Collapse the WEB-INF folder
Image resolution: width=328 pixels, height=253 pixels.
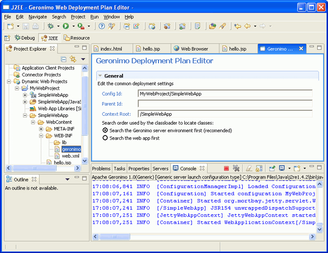tap(41, 136)
